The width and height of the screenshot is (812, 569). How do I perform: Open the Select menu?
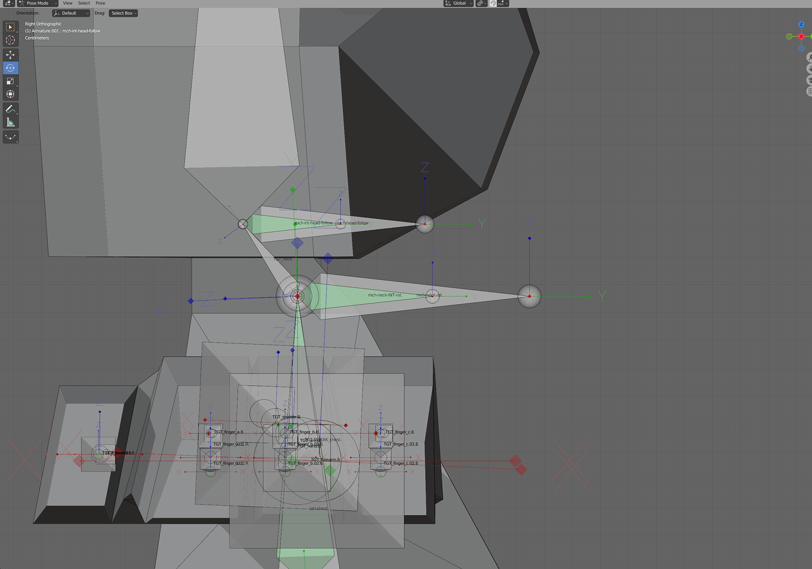84,3
